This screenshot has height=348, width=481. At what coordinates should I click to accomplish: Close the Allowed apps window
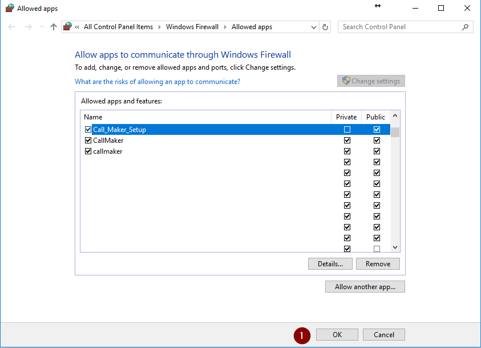coord(467,9)
